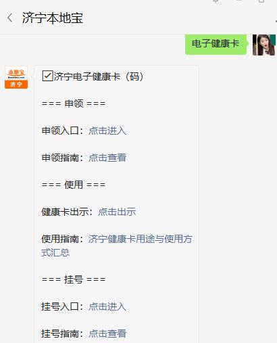Click the === 申领 === section header

[74, 104]
